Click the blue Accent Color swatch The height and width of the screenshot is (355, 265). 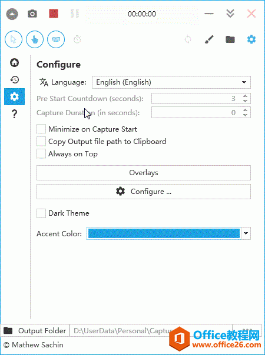(x=164, y=233)
